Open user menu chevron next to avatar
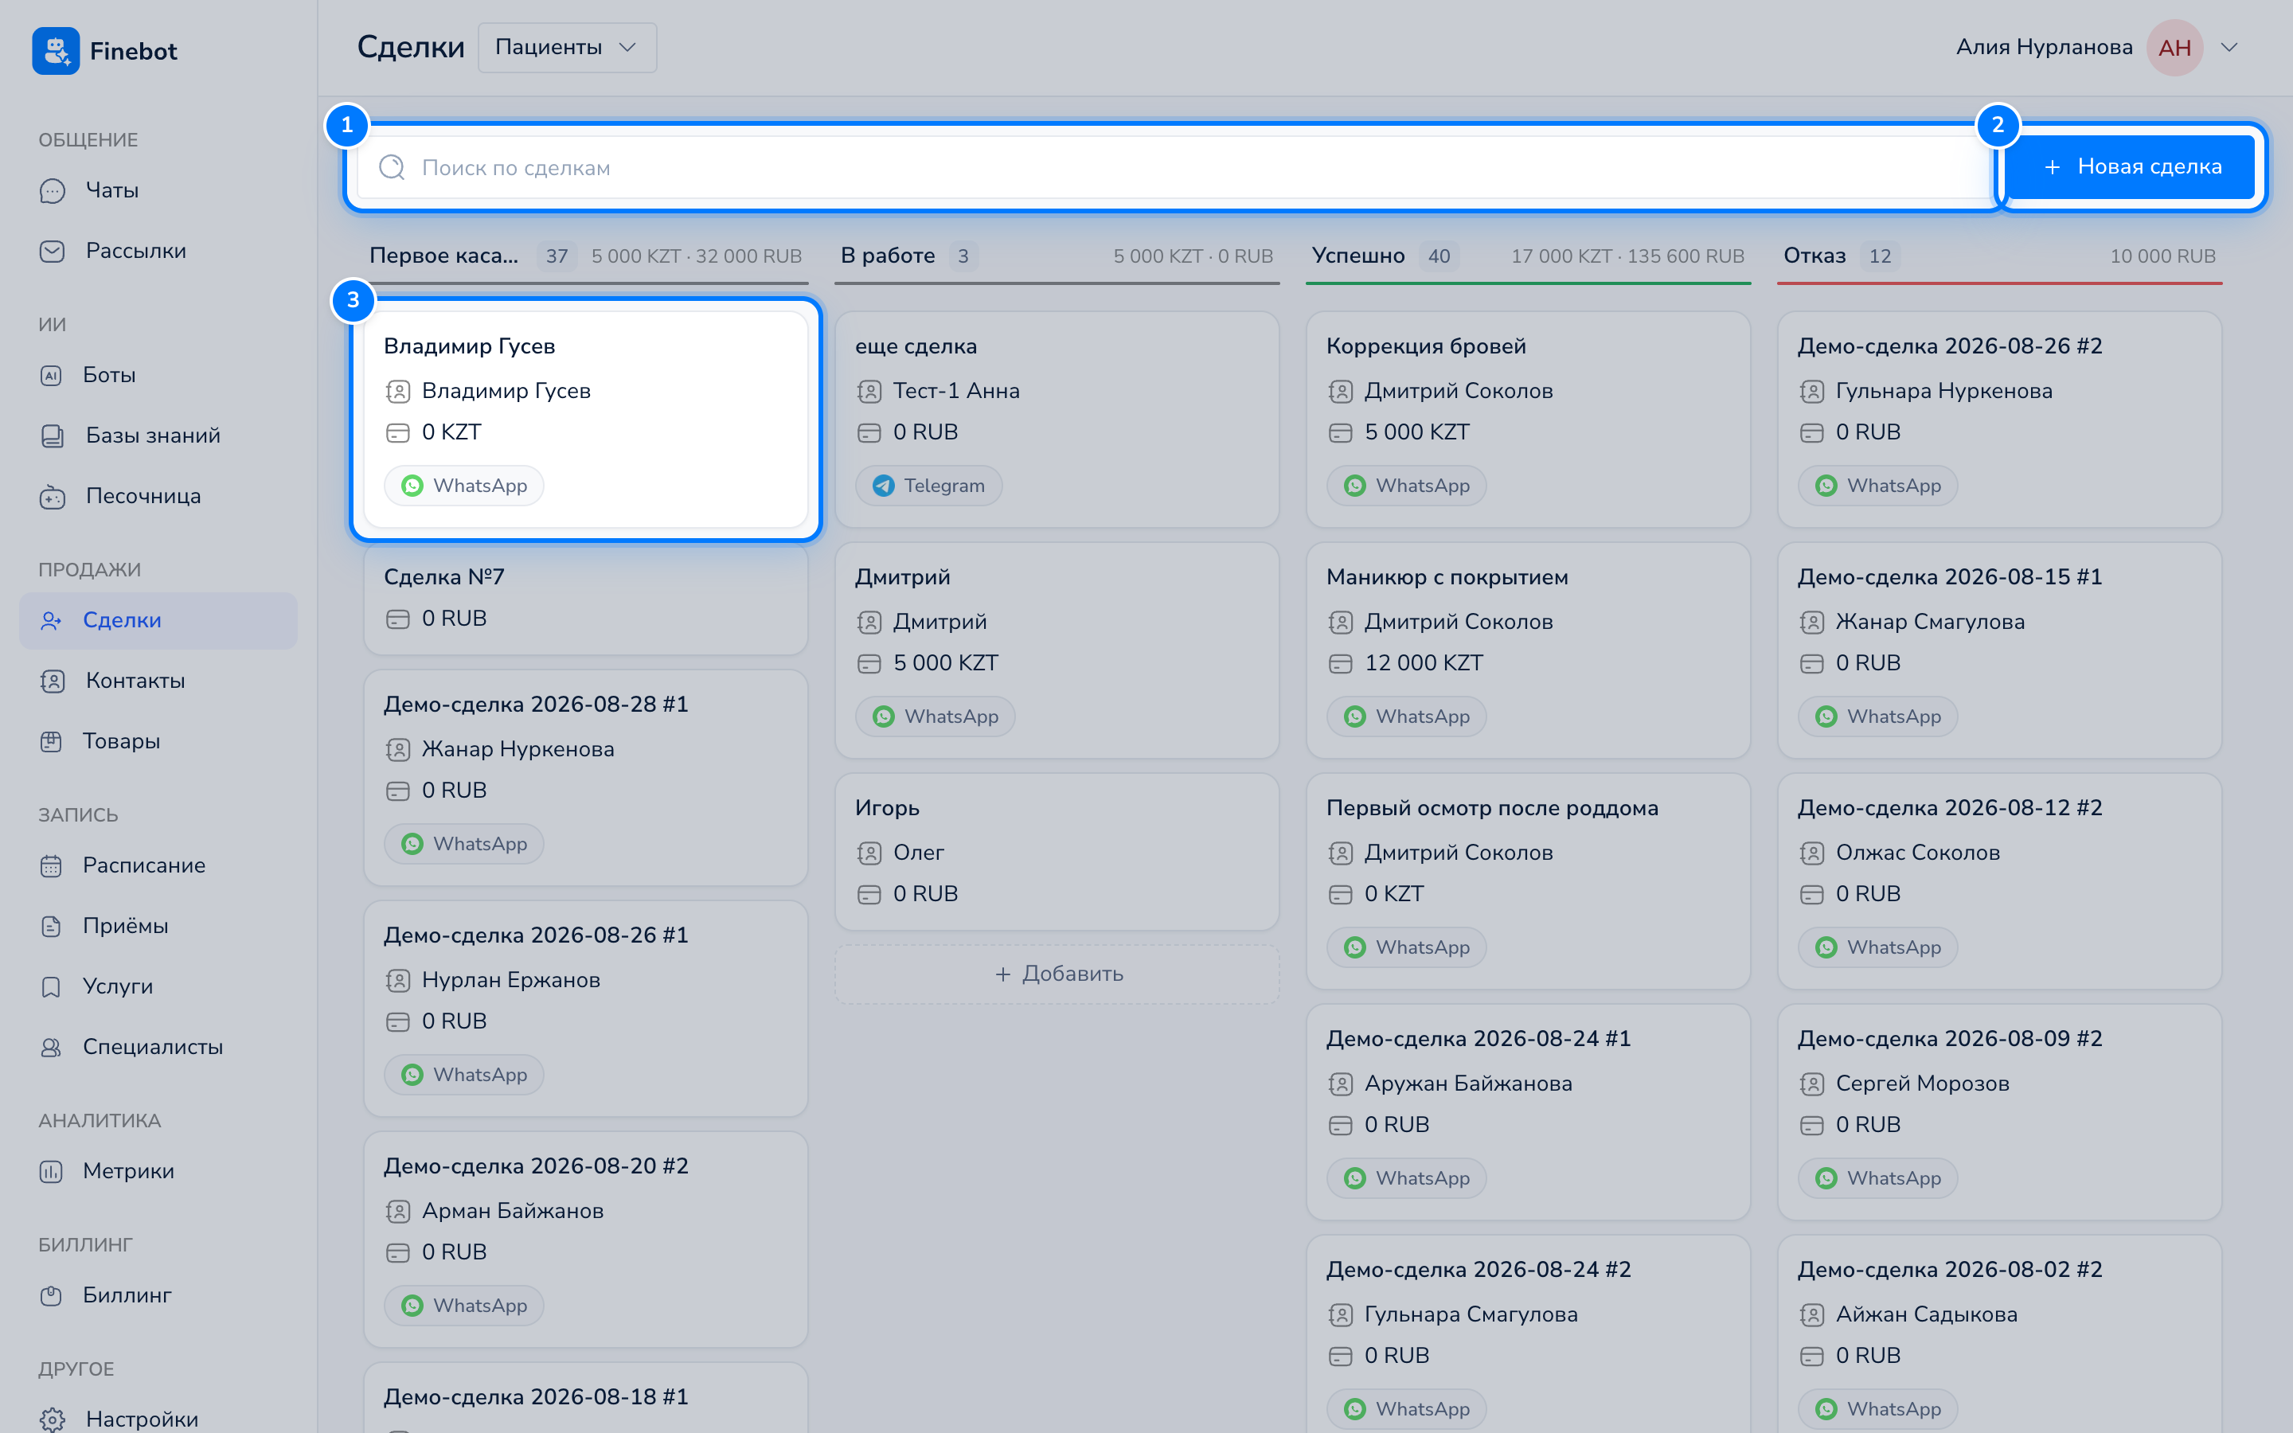This screenshot has height=1433, width=2293. (2229, 48)
